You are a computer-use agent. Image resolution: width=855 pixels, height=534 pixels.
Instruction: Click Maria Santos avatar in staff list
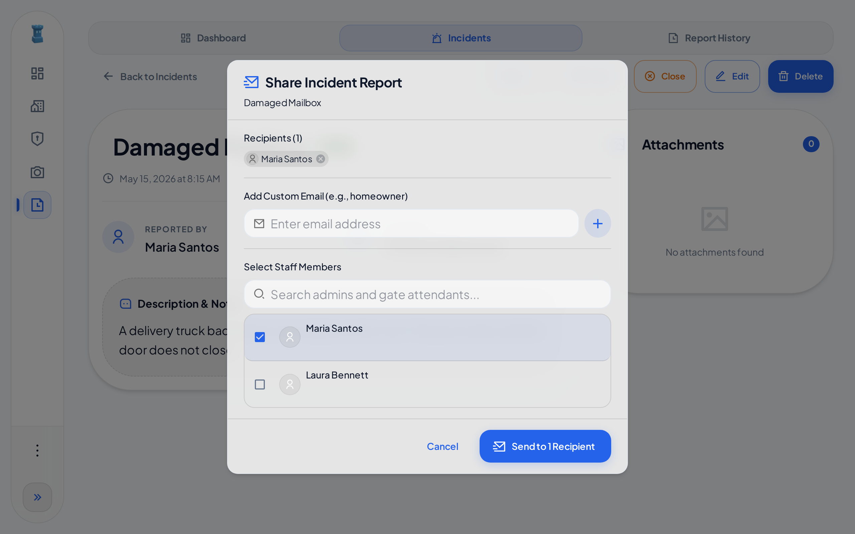click(290, 337)
